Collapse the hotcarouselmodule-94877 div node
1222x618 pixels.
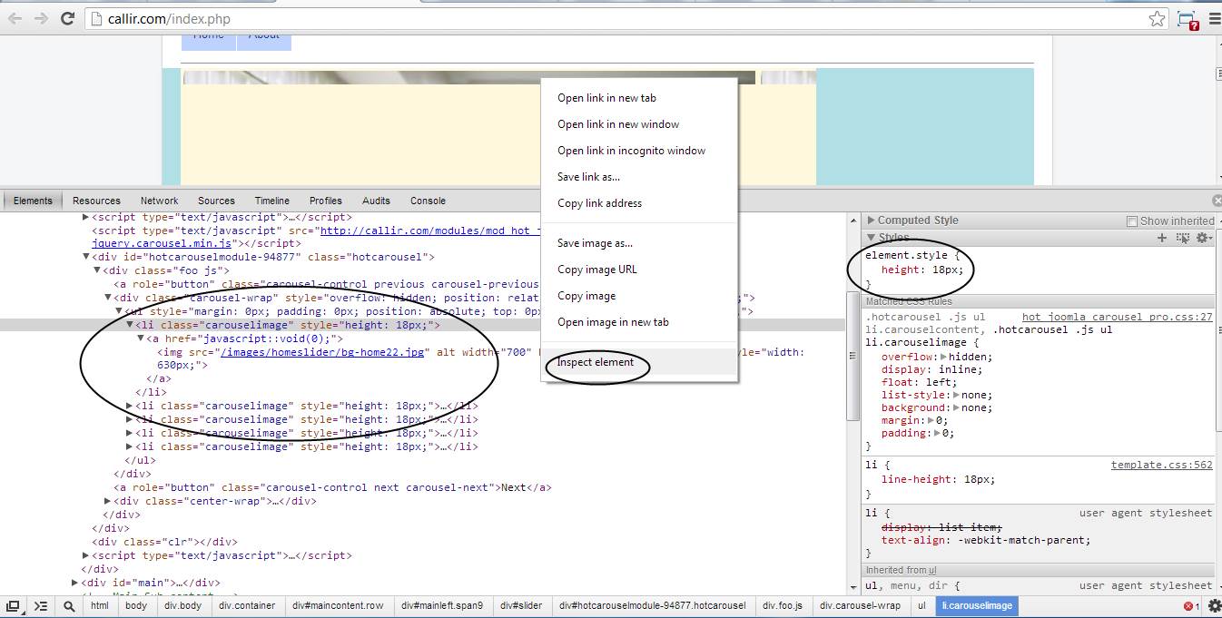pyautogui.click(x=86, y=257)
